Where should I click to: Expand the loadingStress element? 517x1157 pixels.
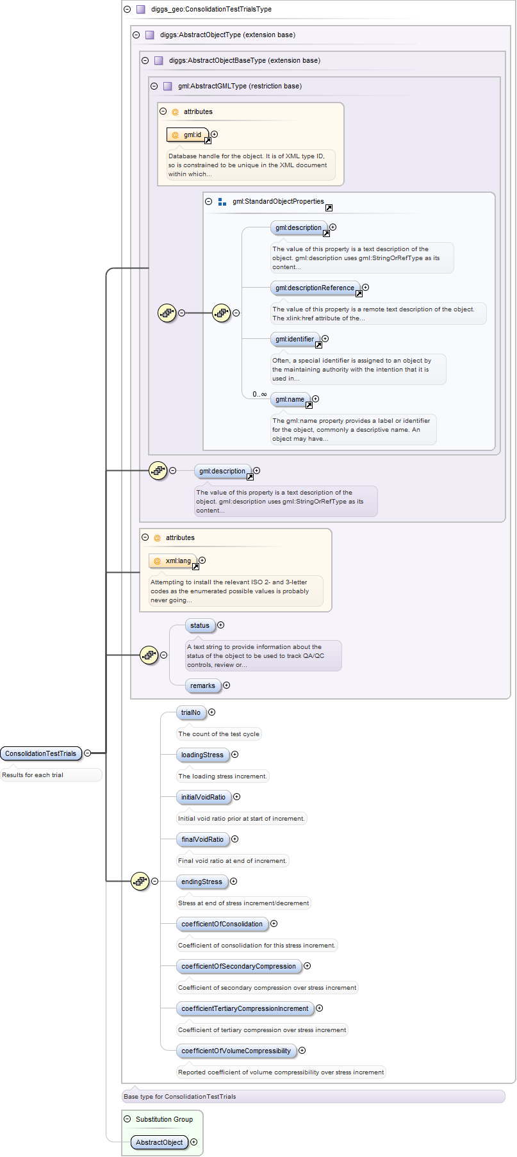point(234,755)
